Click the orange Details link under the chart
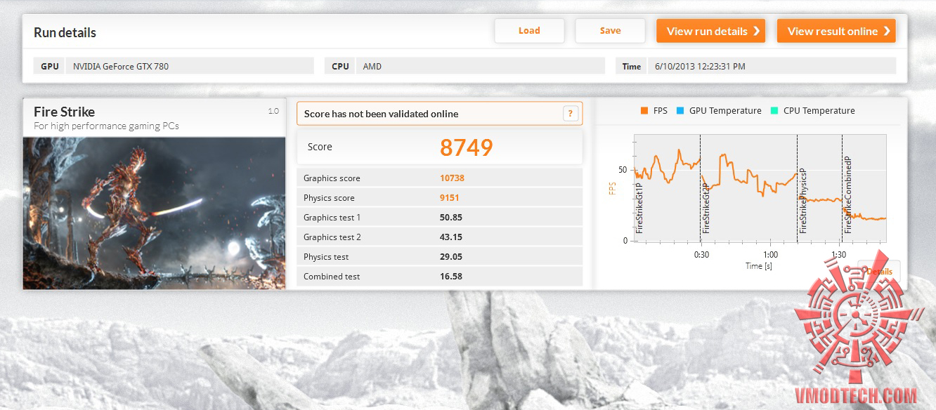Screen dimensions: 936x410 click(879, 272)
